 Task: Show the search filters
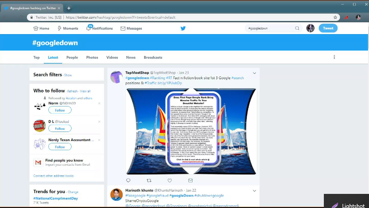[68, 75]
